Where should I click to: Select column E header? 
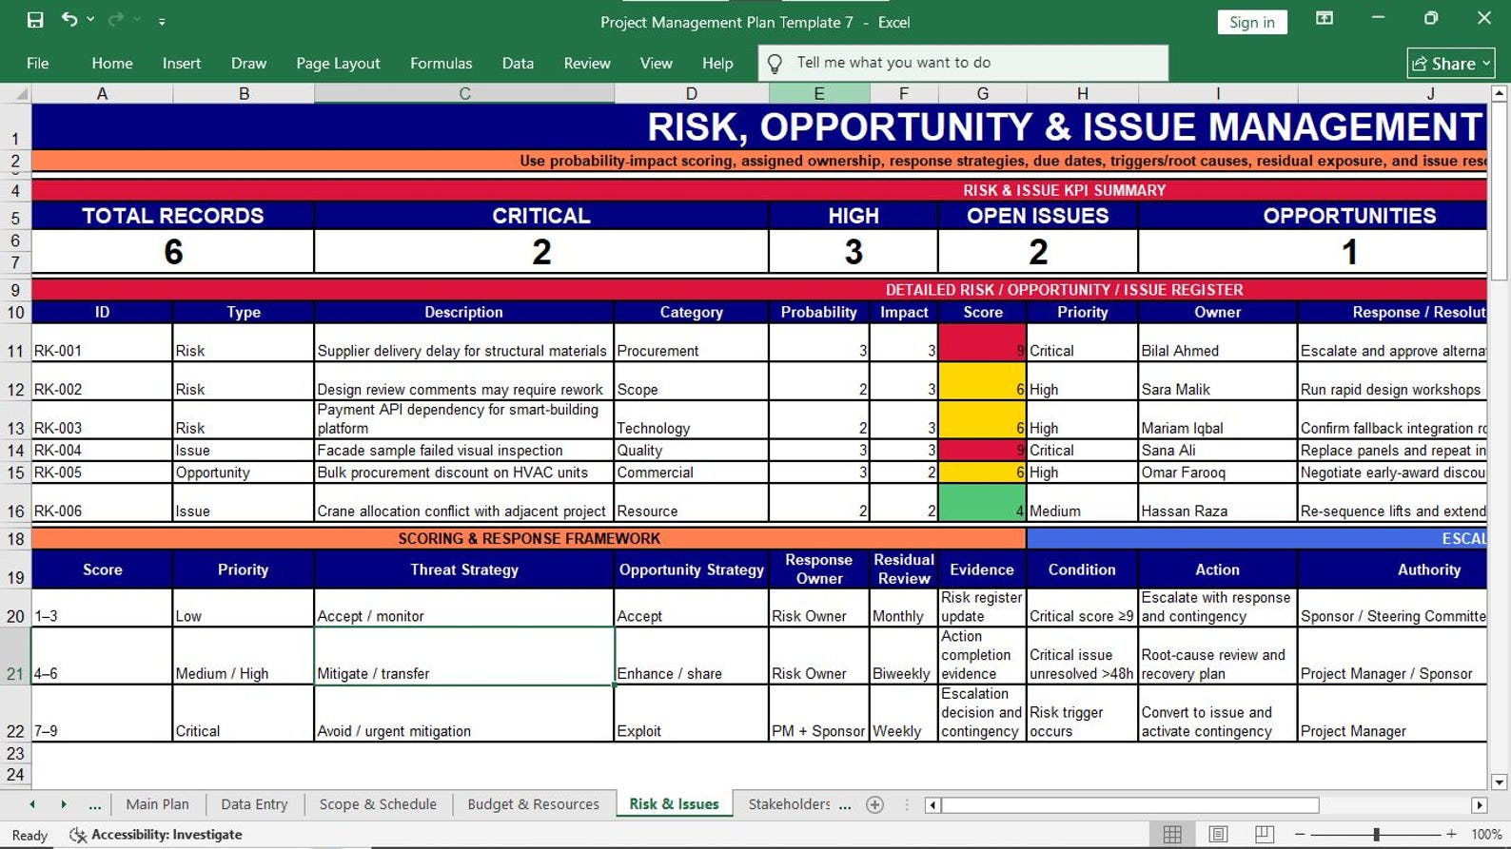coord(818,93)
